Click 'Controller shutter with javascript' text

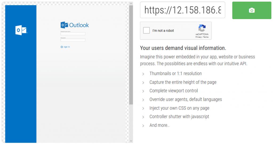[x=179, y=117]
